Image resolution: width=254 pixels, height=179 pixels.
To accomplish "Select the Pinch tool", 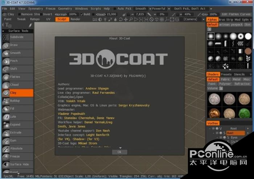I will tap(18, 61).
